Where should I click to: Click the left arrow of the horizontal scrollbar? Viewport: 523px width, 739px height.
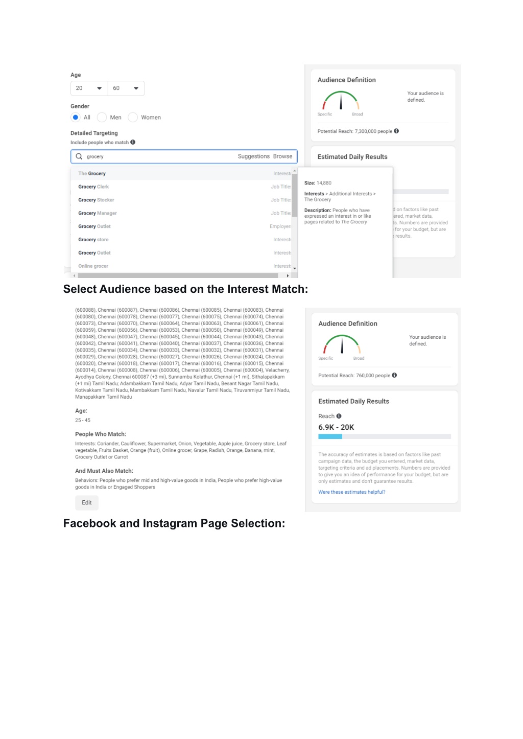75,275
